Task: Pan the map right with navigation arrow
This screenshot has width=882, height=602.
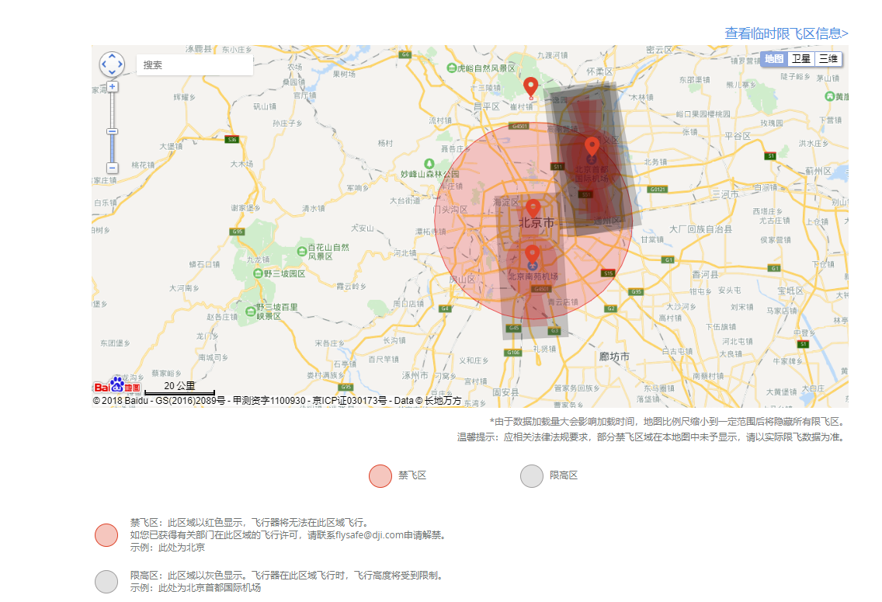Action: [121, 65]
